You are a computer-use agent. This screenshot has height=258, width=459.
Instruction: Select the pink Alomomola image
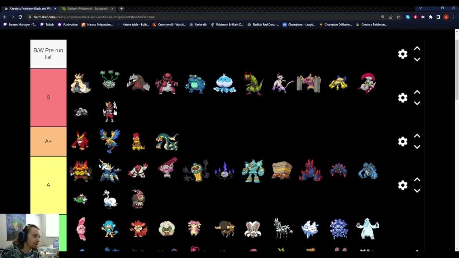pos(81,229)
